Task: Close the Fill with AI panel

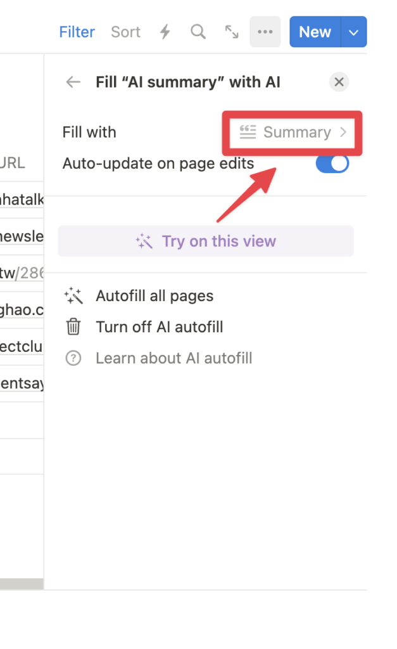Action: [x=339, y=82]
